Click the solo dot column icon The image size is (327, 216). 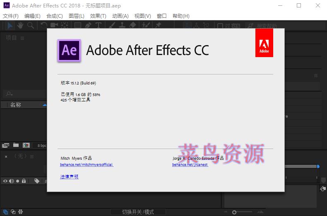coord(18,181)
